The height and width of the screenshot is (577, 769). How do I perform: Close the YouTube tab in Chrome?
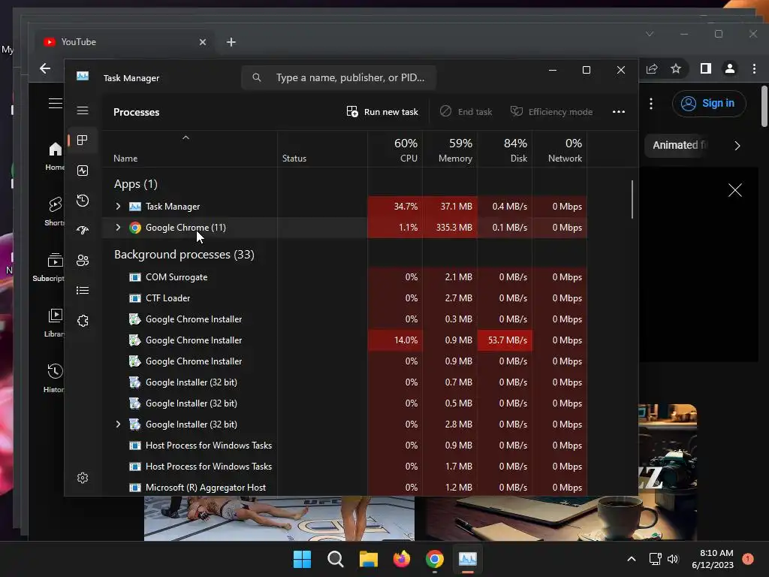[203, 42]
